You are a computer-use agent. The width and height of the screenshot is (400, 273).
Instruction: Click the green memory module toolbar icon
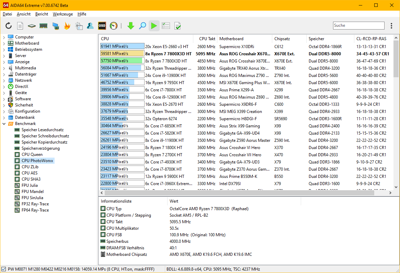(x=44, y=25)
